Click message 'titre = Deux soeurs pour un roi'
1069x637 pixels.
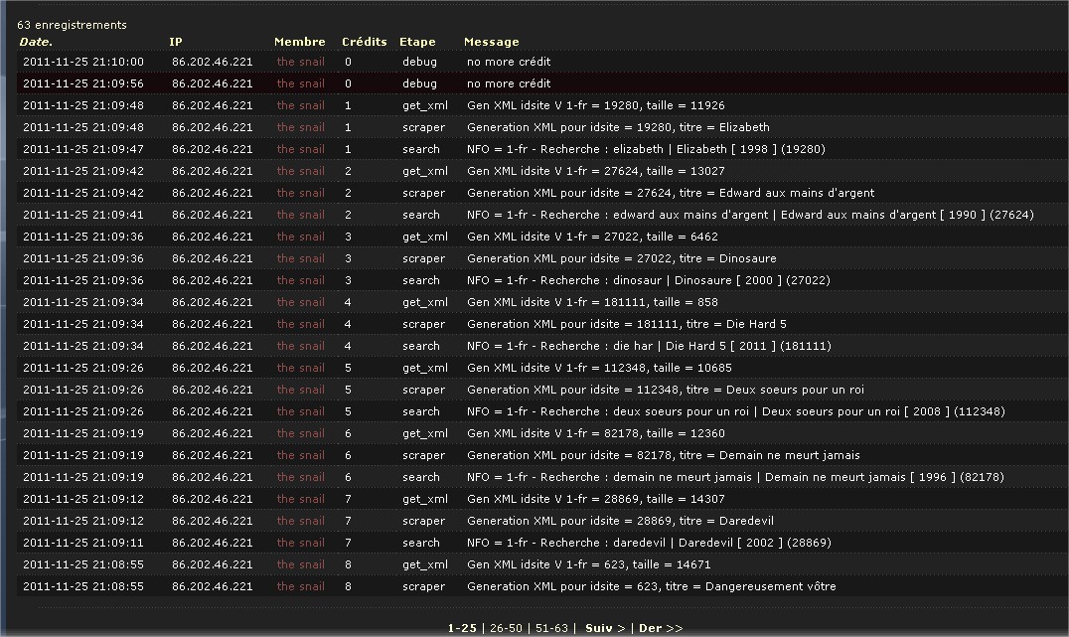(666, 389)
